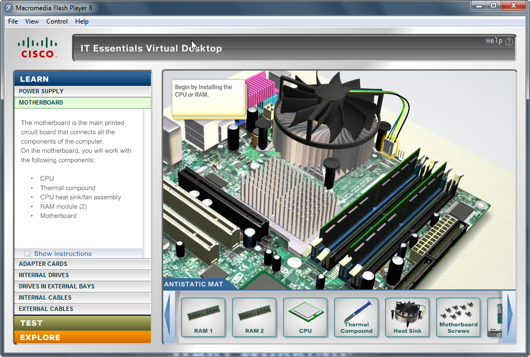Expand Drives in External Bays section

click(x=83, y=286)
